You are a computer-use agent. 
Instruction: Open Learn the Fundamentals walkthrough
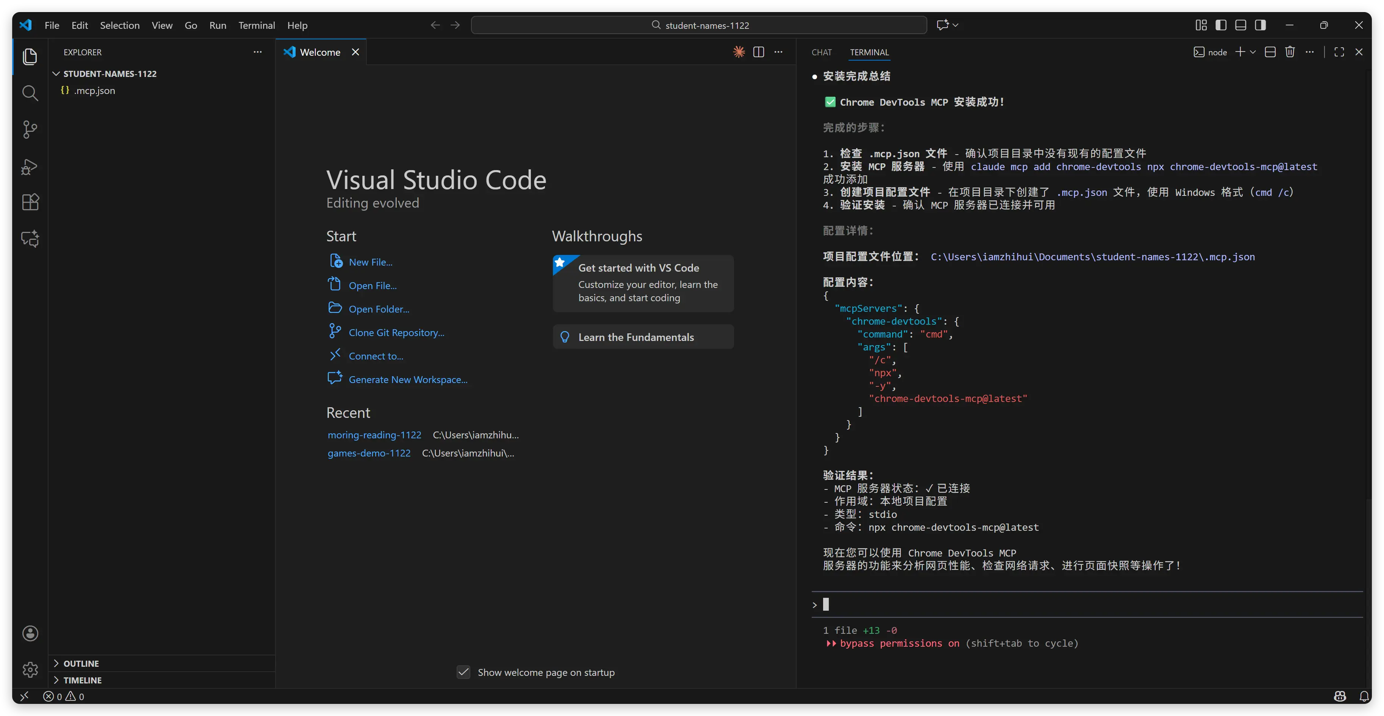pos(643,337)
